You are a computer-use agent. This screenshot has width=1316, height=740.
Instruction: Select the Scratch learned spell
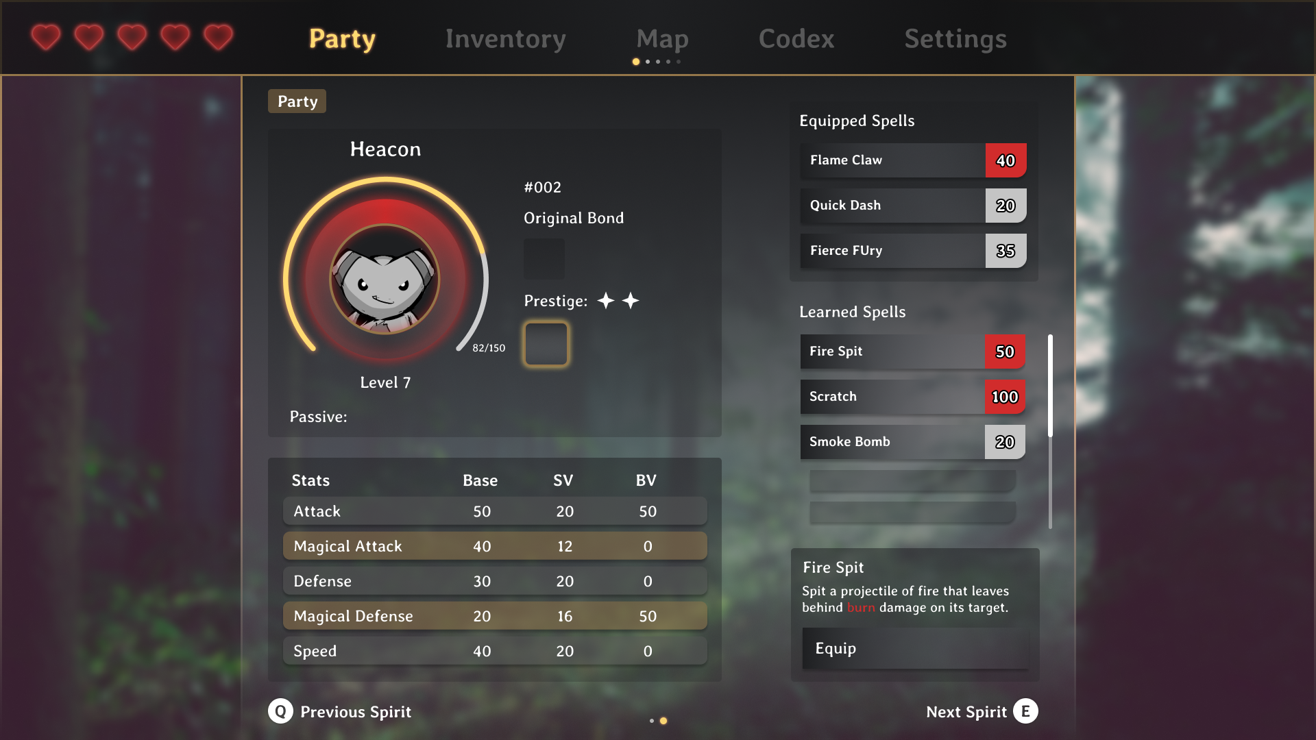tap(912, 397)
